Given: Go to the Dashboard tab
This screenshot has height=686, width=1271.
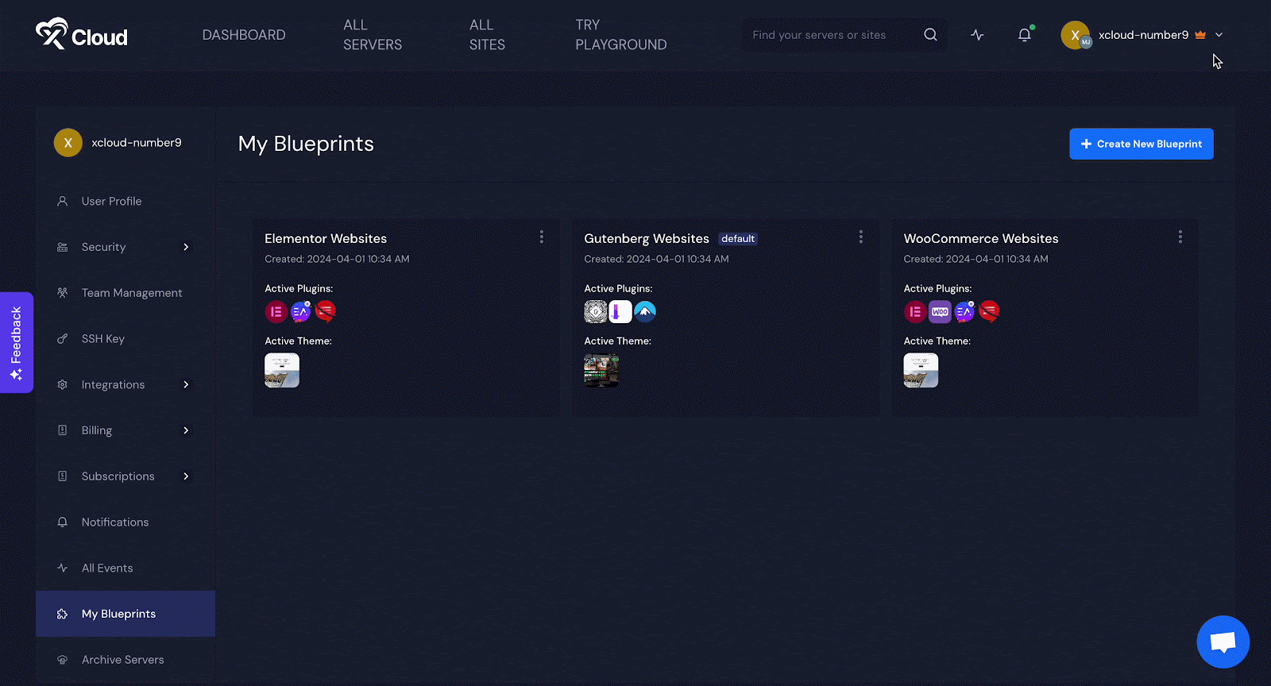Looking at the screenshot, I should [x=244, y=35].
